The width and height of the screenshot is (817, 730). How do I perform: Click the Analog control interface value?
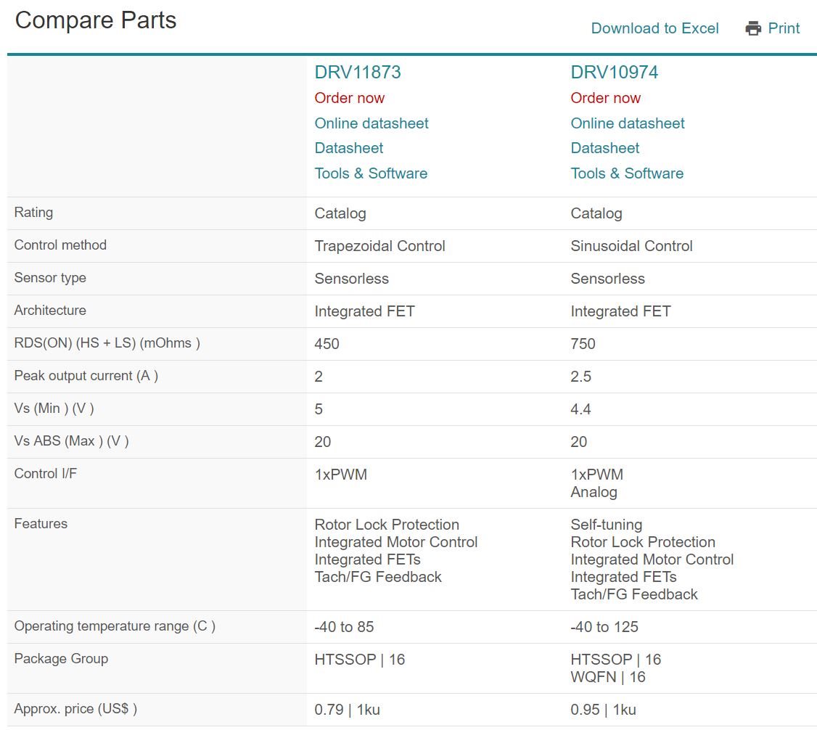click(x=594, y=492)
